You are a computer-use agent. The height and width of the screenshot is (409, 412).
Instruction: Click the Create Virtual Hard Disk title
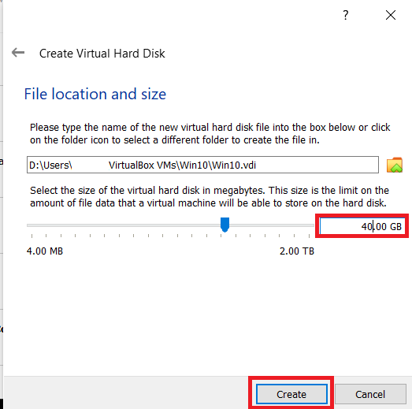tap(102, 54)
